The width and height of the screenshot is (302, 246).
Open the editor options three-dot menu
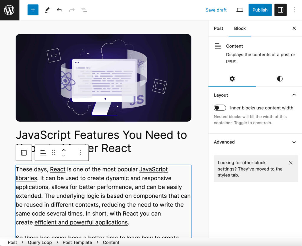(x=294, y=10)
